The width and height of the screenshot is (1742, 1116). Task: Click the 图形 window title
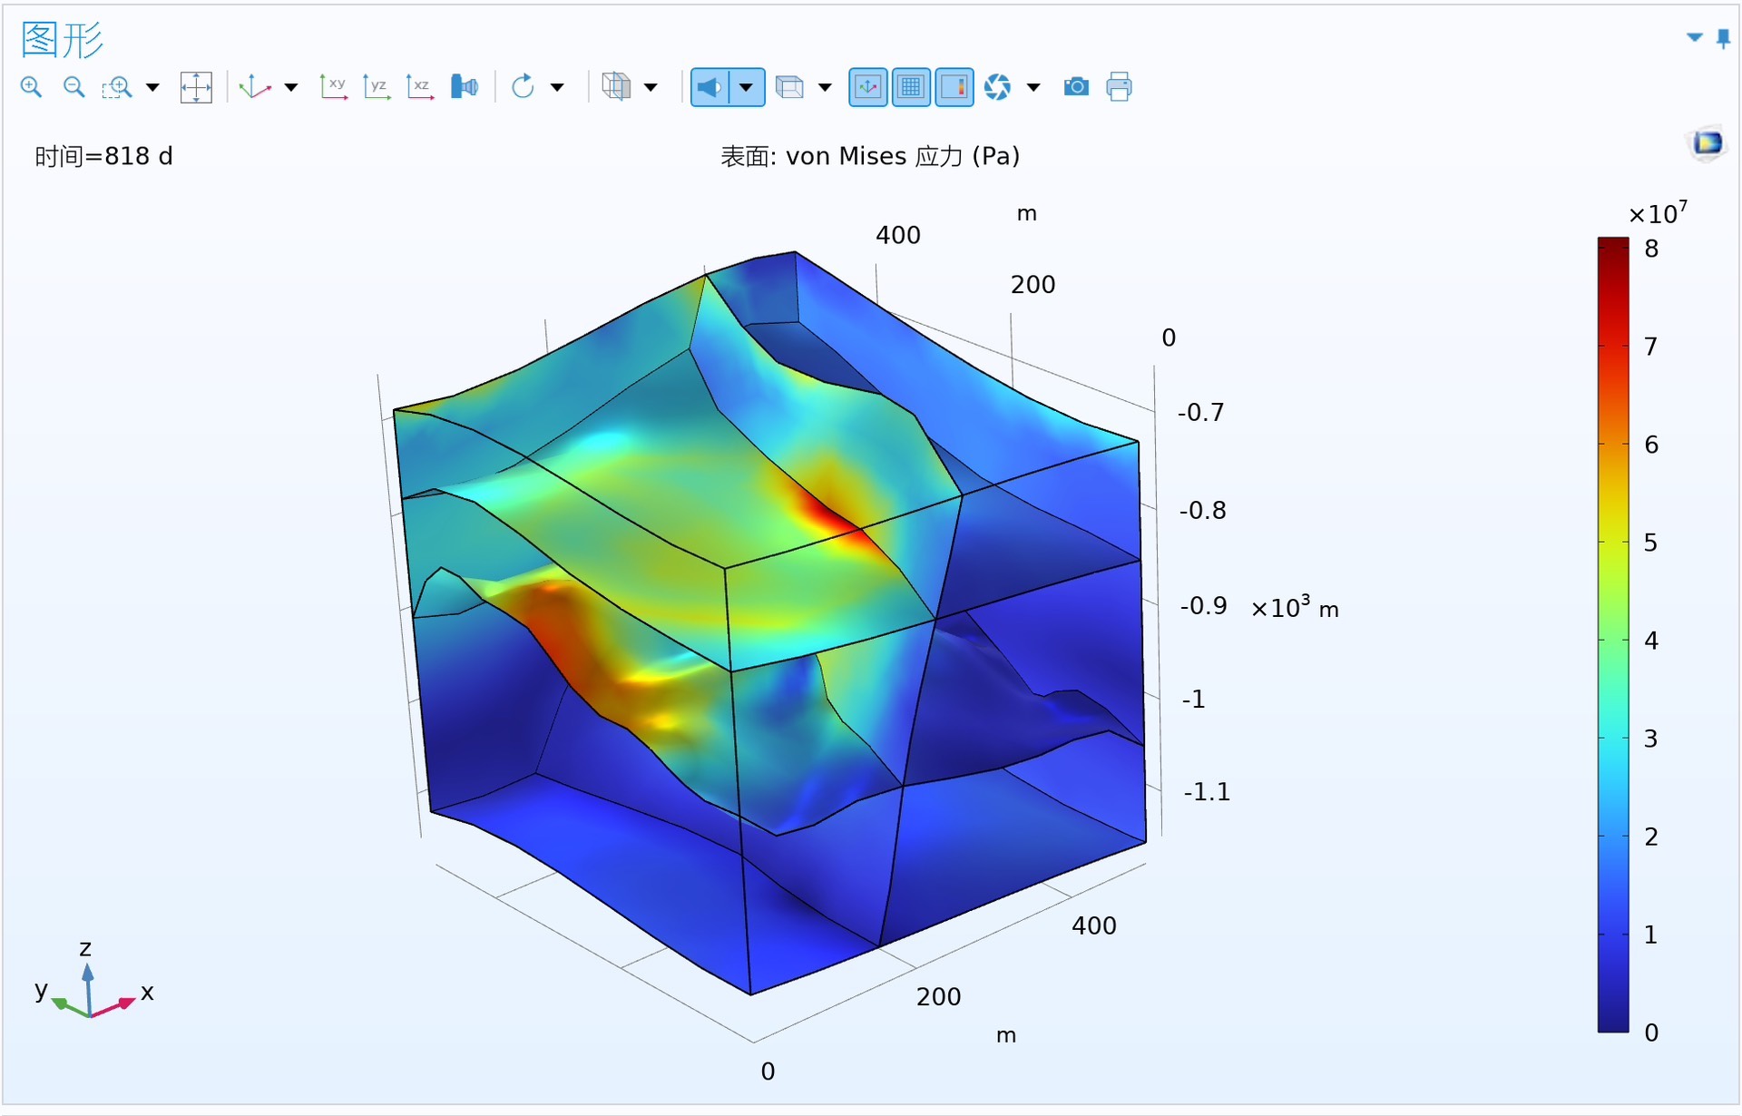pos(62,39)
